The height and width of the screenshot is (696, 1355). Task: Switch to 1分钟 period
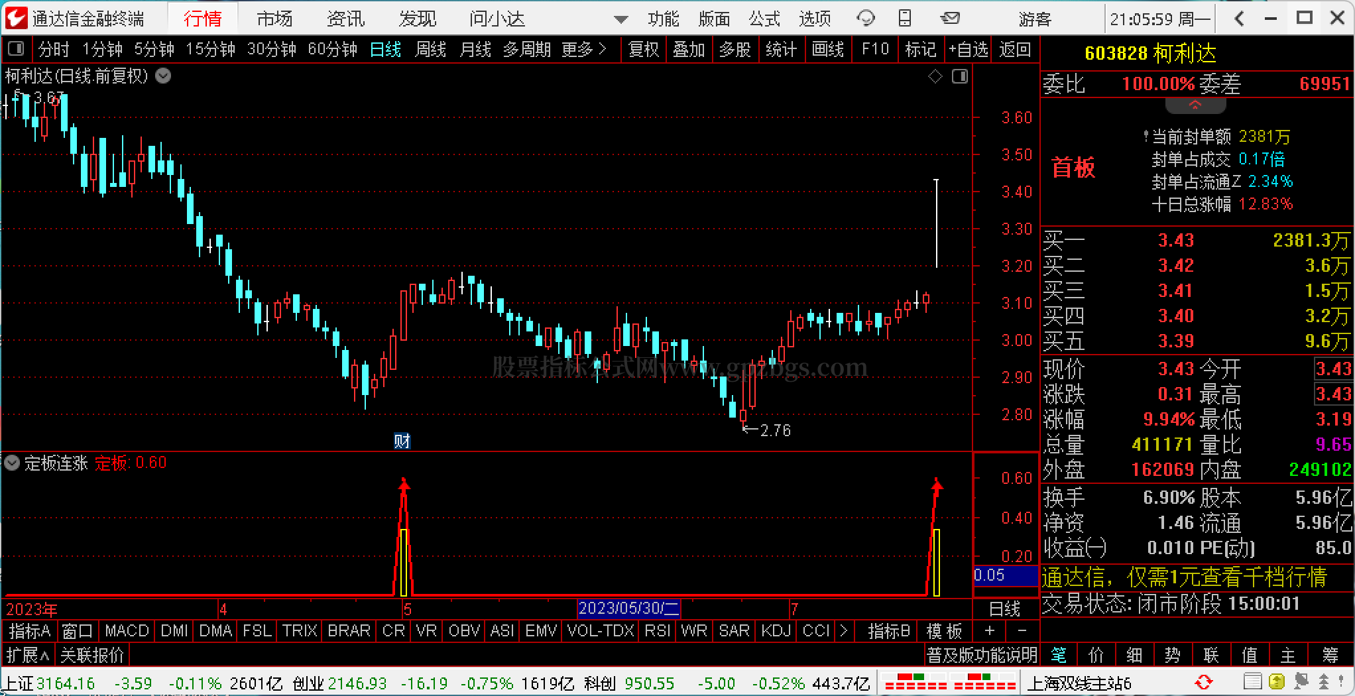coord(102,49)
